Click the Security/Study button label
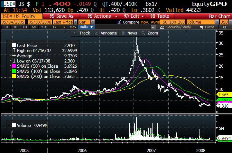Image resolution: width=232 pixels, height=165 pixels. click(179, 27)
